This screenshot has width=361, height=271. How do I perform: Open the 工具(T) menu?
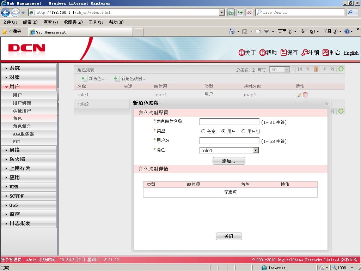coord(96,22)
